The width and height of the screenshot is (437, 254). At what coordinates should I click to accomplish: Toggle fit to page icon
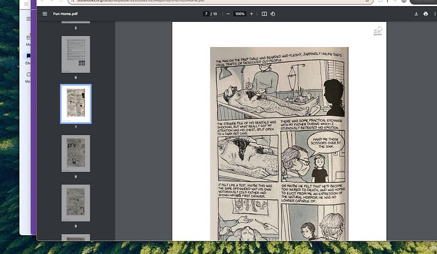click(264, 14)
